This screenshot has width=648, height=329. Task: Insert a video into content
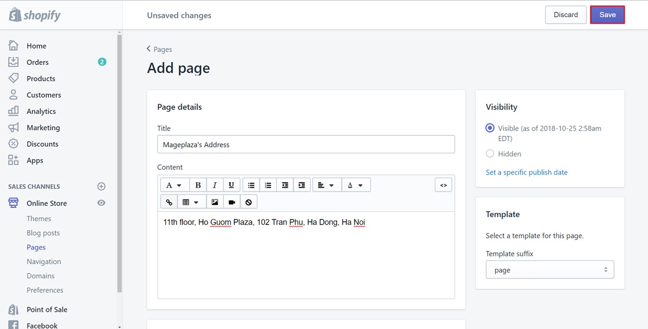[x=232, y=202]
